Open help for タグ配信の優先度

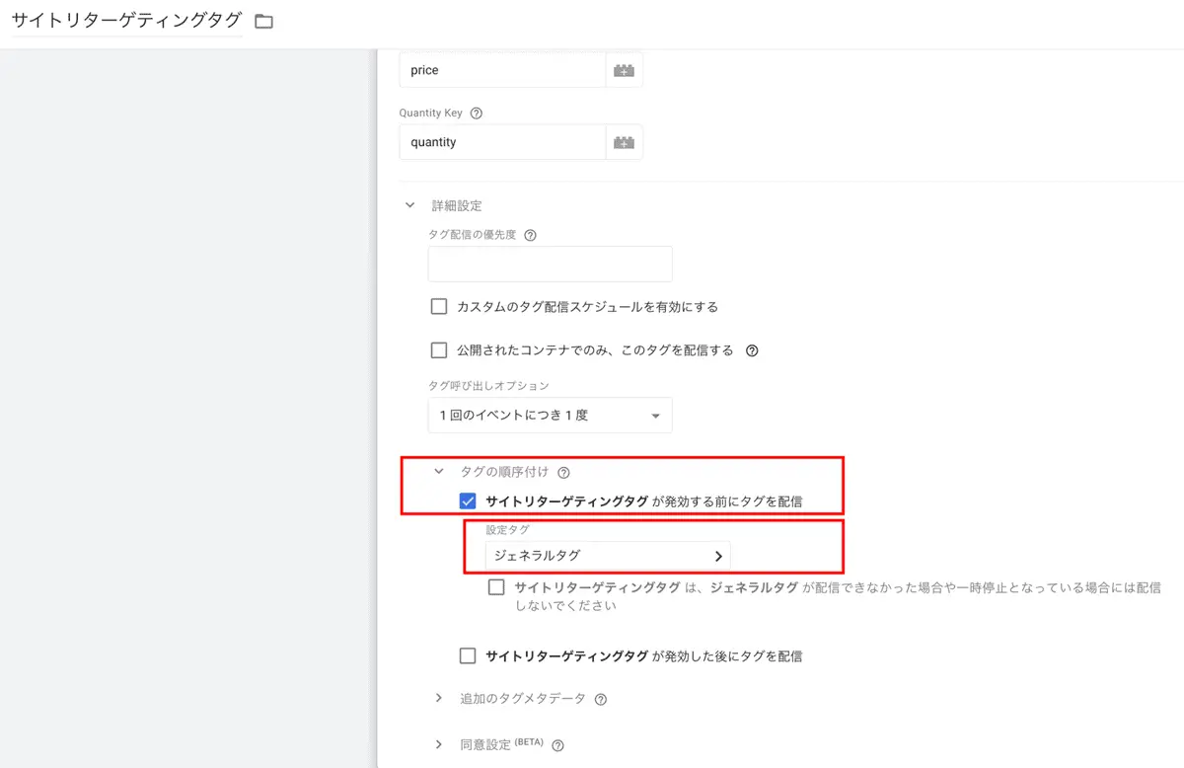(x=530, y=235)
